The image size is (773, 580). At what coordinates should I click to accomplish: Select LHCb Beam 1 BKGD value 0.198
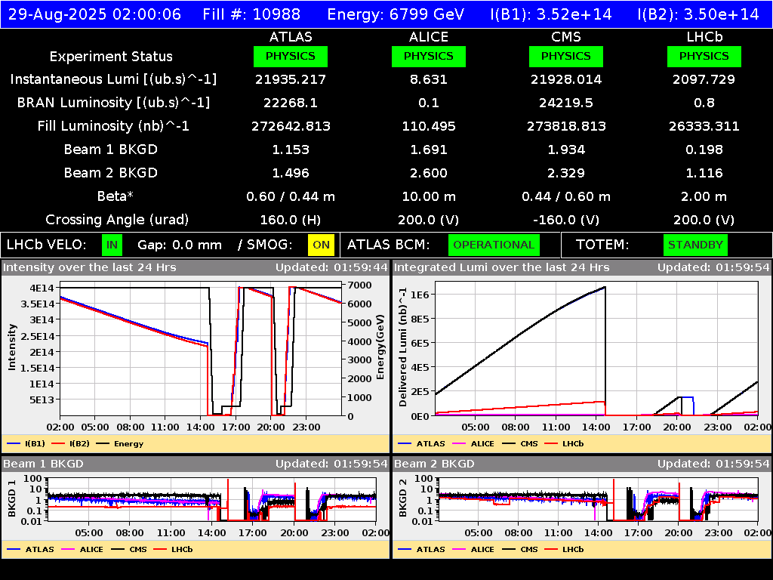pos(704,150)
